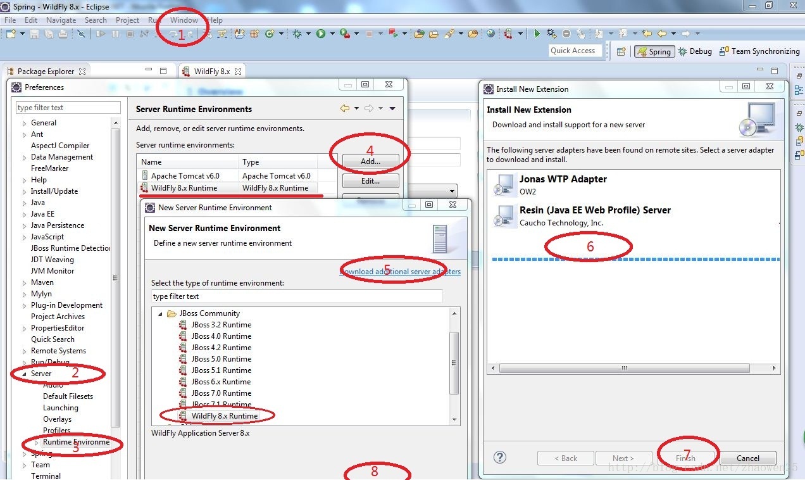Select JBoss 5.0 Runtime in list
Viewport: 805px width, 480px height.
(215, 359)
